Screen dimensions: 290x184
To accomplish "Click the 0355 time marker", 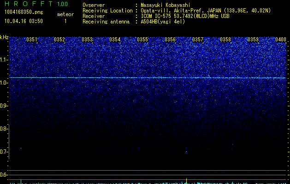I will pos(142,40).
